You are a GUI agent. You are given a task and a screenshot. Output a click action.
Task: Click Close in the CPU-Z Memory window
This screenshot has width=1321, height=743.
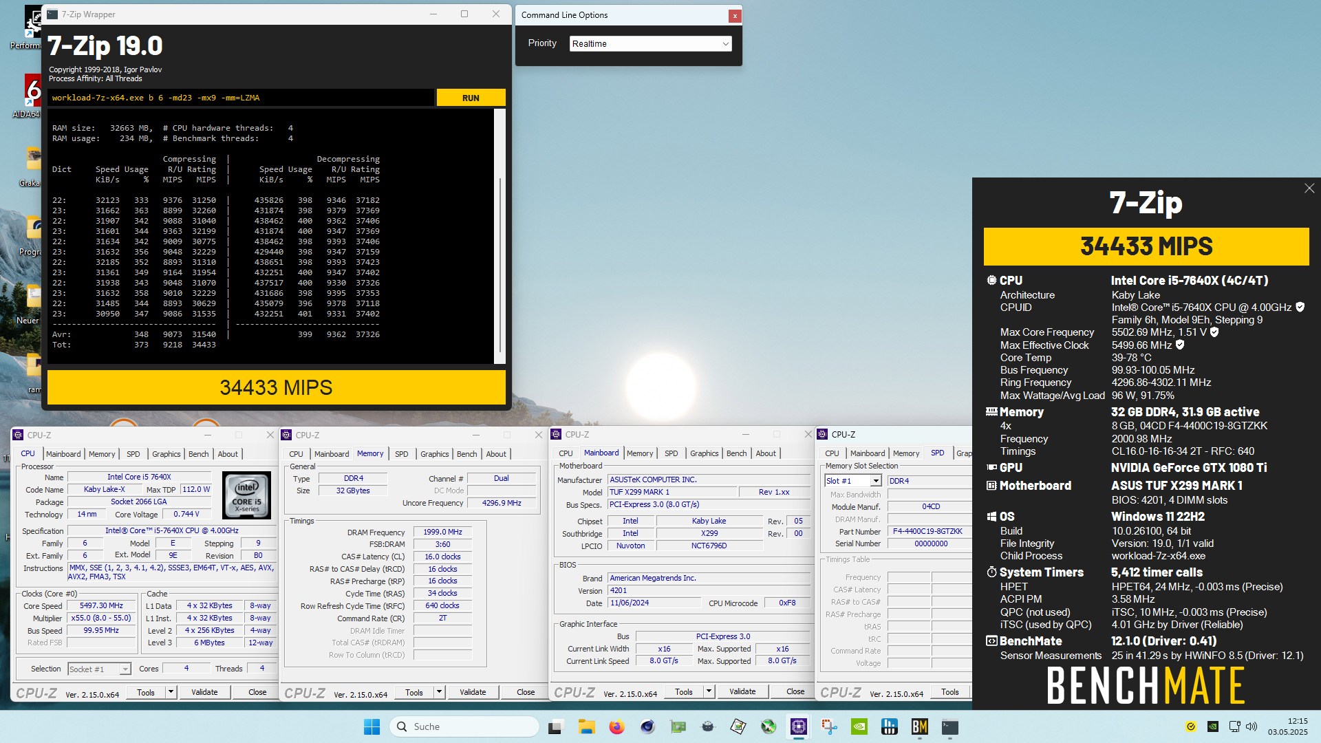point(526,692)
